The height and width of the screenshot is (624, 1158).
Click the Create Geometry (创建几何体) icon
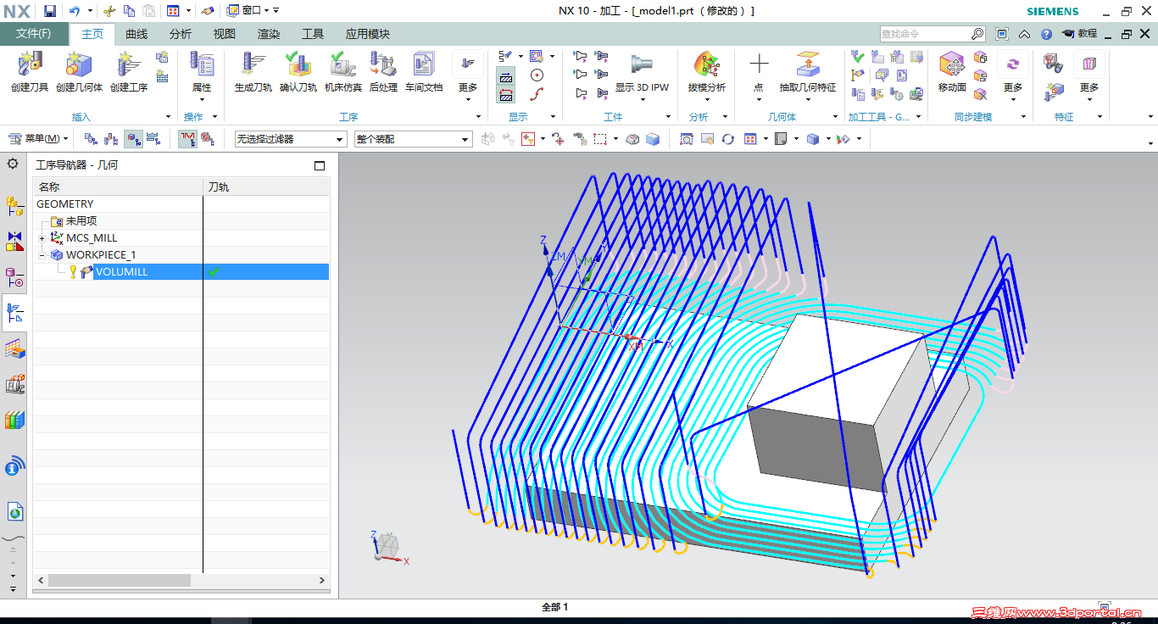(79, 65)
